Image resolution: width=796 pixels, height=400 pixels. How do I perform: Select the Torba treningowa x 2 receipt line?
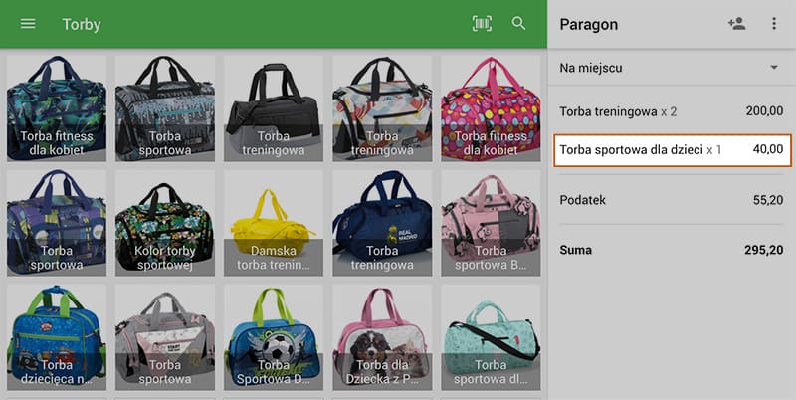click(671, 111)
